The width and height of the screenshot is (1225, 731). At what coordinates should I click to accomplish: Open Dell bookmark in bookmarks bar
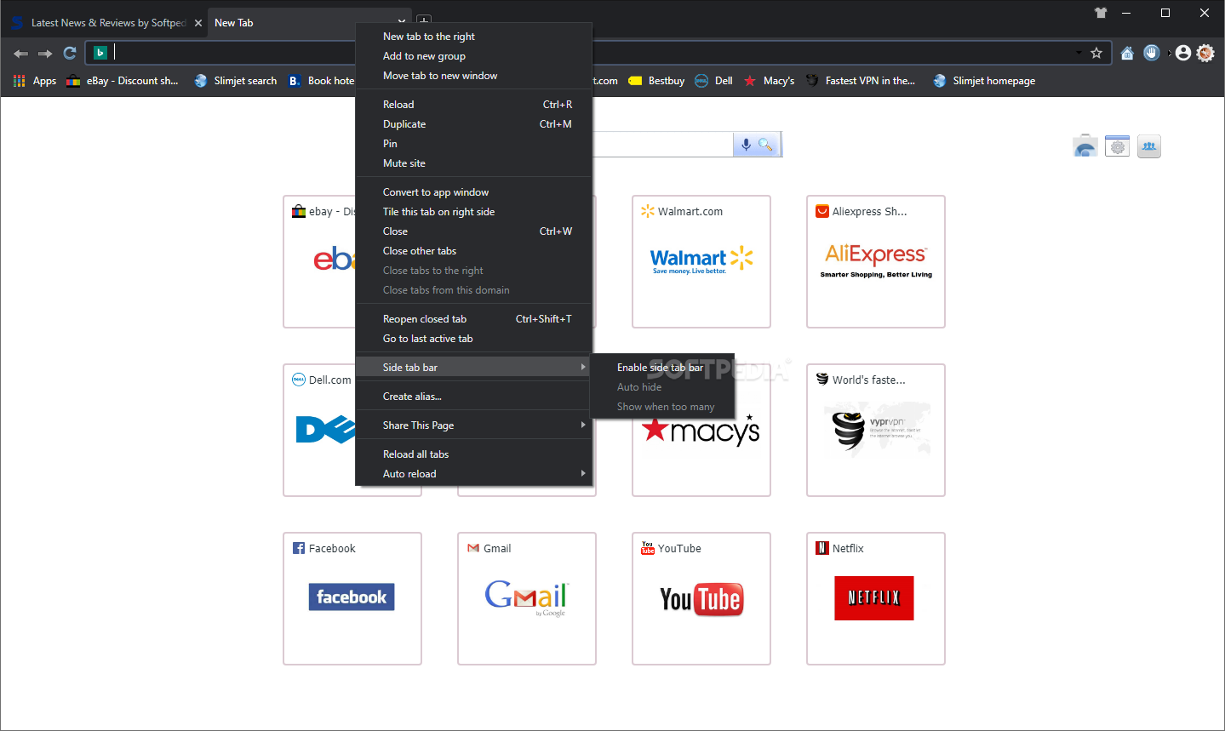[713, 81]
